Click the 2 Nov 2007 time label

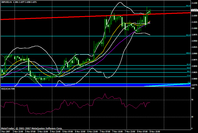[x=5, y=132]
